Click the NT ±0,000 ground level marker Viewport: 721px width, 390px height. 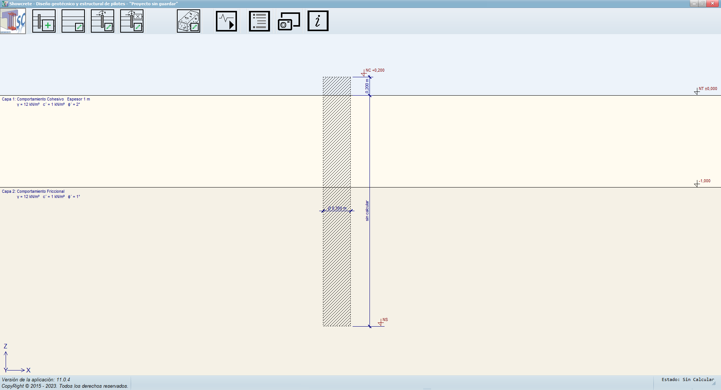(707, 89)
